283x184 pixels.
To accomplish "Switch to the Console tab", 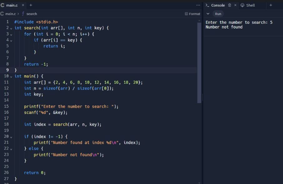I will (215, 5).
